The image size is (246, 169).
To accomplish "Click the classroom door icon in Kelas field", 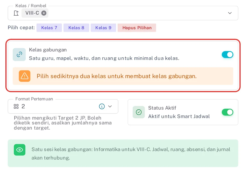I will point(16,13).
